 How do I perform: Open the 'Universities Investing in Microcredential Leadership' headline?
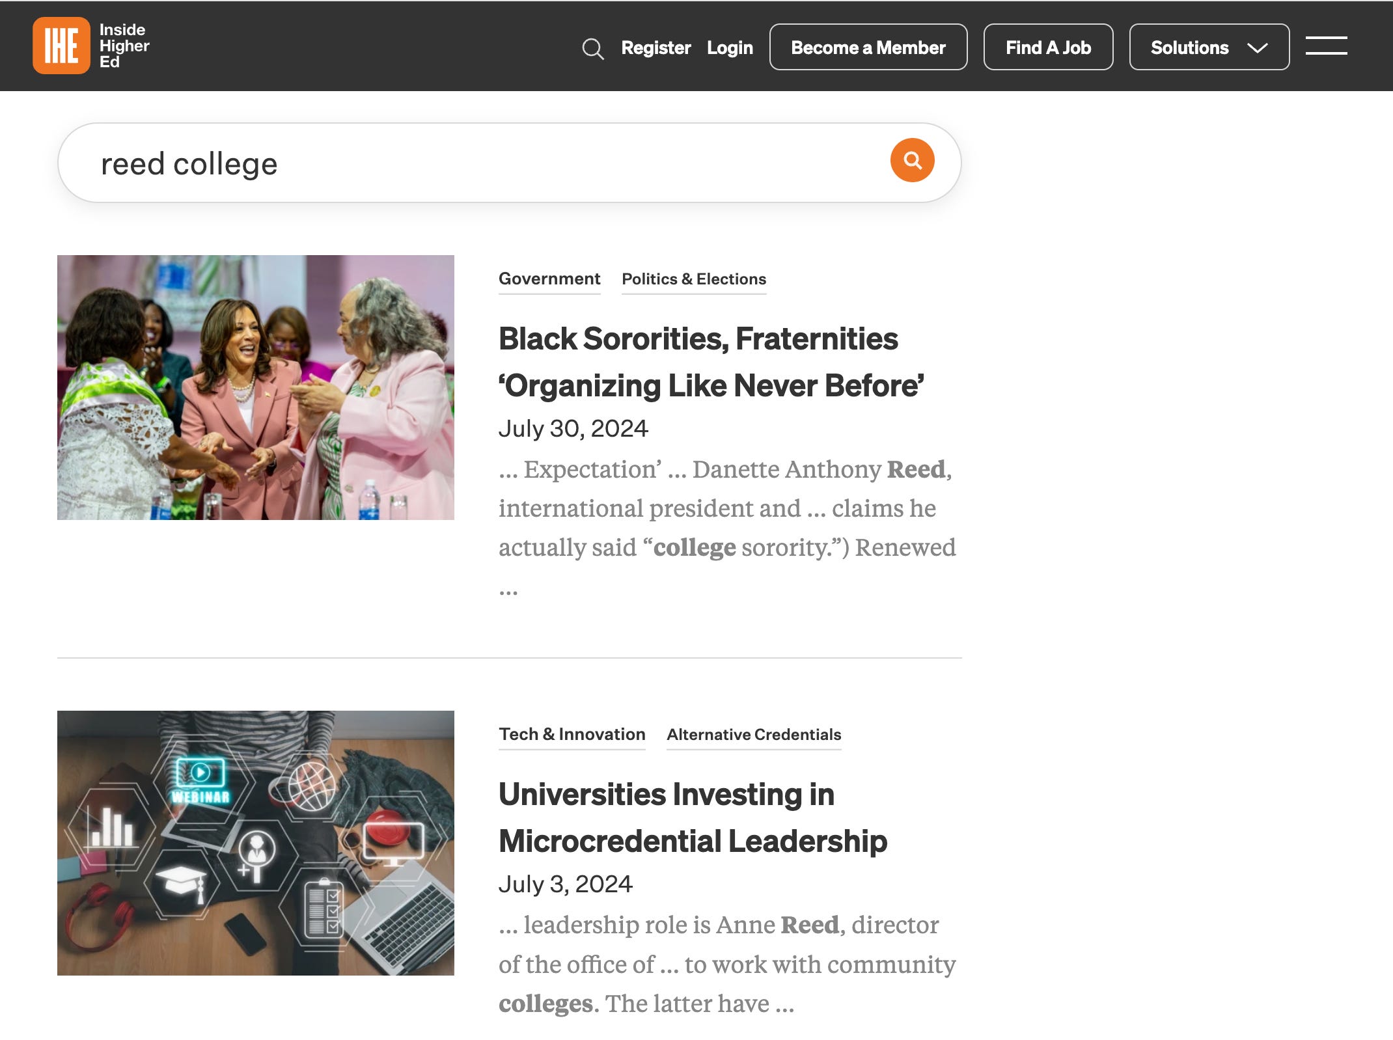[693, 817]
